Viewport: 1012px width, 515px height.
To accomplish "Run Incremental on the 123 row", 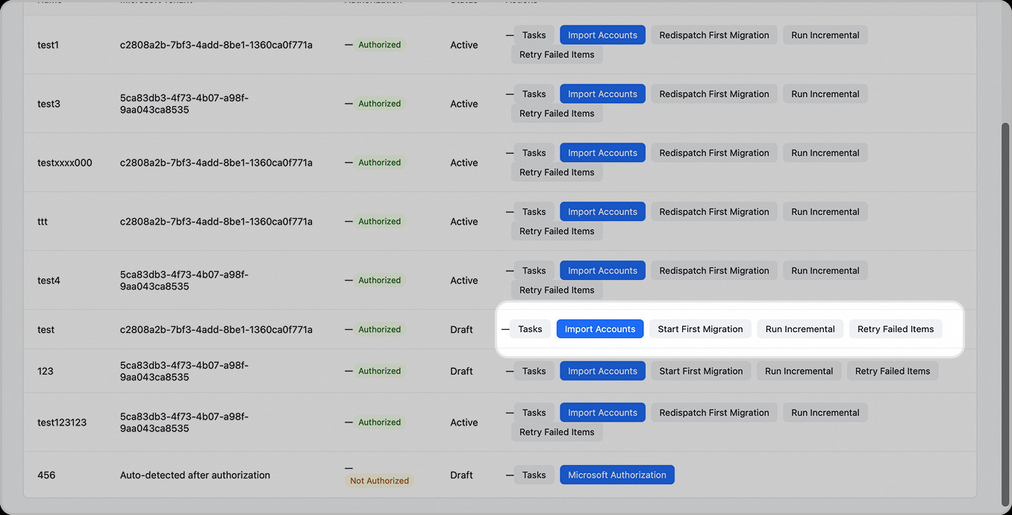I will [x=799, y=371].
